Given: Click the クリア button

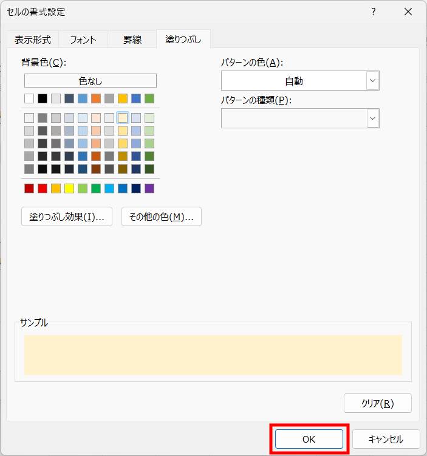Looking at the screenshot, I should 378,403.
